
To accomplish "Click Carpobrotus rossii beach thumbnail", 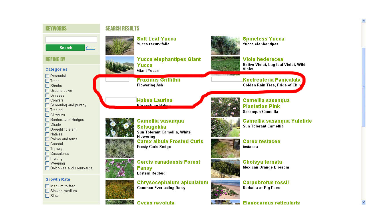I will coord(226,189).
